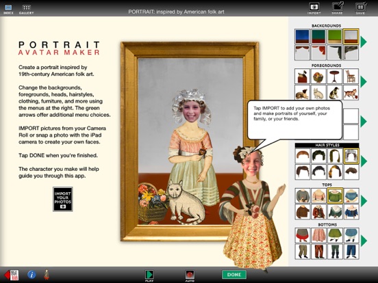Viewport: 378px width, 283px height.
Task: Add the lying dog foreground
Action: [x=302, y=92]
